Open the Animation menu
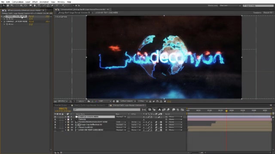Image resolution: width=275 pixels, height=154 pixels. click(x=44, y=2)
